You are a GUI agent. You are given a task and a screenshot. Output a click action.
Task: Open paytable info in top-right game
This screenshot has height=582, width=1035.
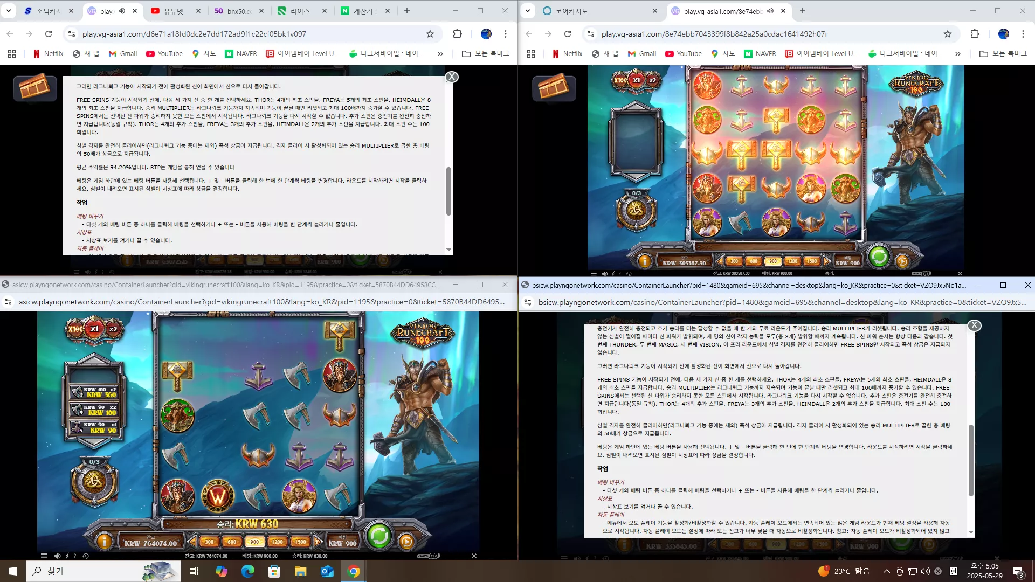coord(645,261)
